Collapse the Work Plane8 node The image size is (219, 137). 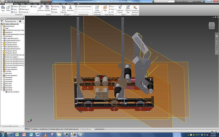[x=2, y=90]
